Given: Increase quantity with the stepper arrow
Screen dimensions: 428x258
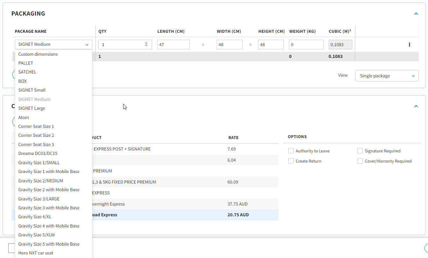Looking at the screenshot, I should click(x=146, y=43).
